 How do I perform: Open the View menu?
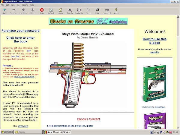13,5
